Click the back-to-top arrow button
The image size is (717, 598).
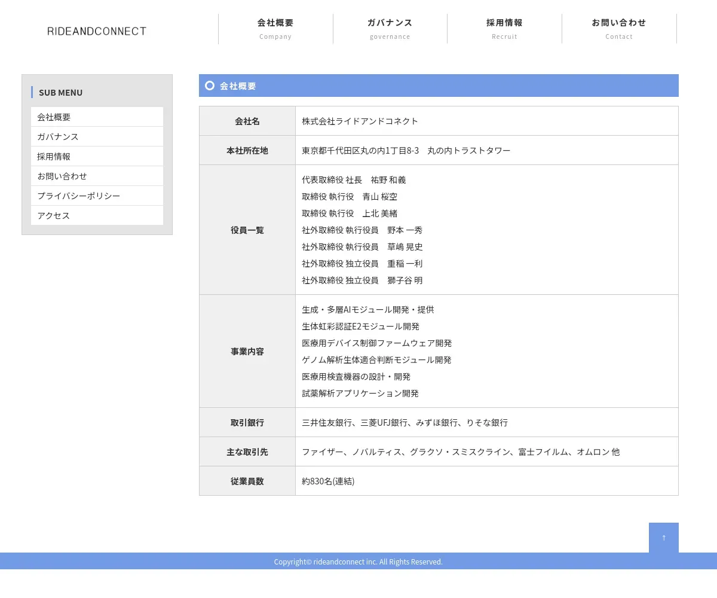coord(664,538)
